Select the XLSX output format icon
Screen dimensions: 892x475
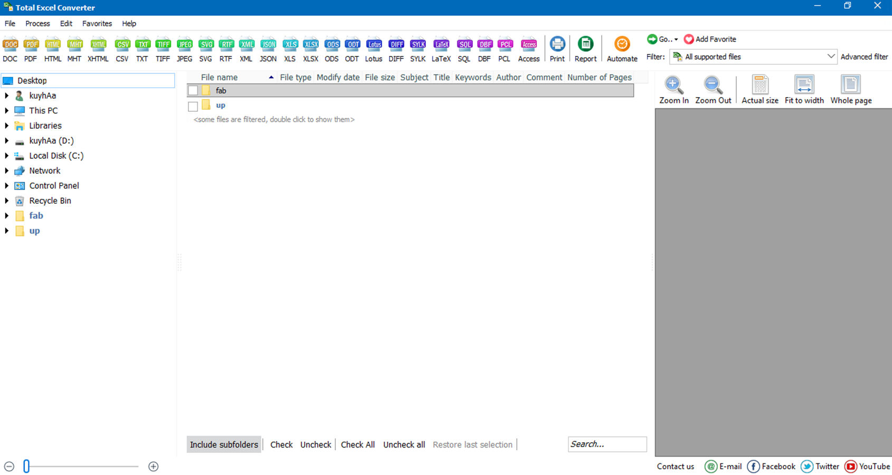coord(310,49)
